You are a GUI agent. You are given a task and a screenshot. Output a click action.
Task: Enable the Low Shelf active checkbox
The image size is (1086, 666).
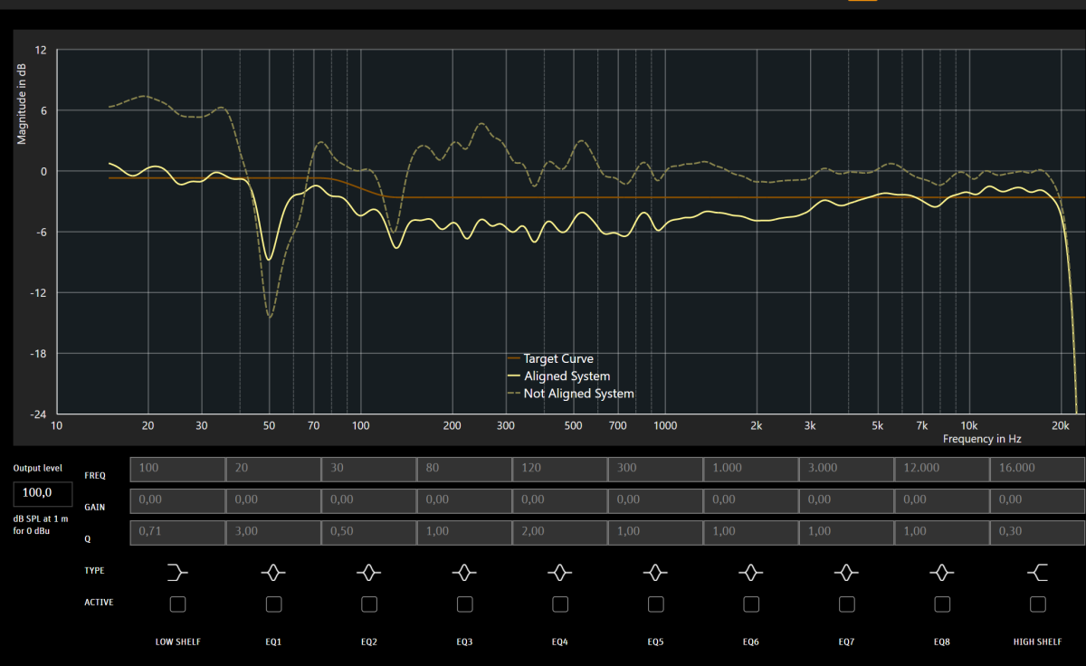pos(177,604)
